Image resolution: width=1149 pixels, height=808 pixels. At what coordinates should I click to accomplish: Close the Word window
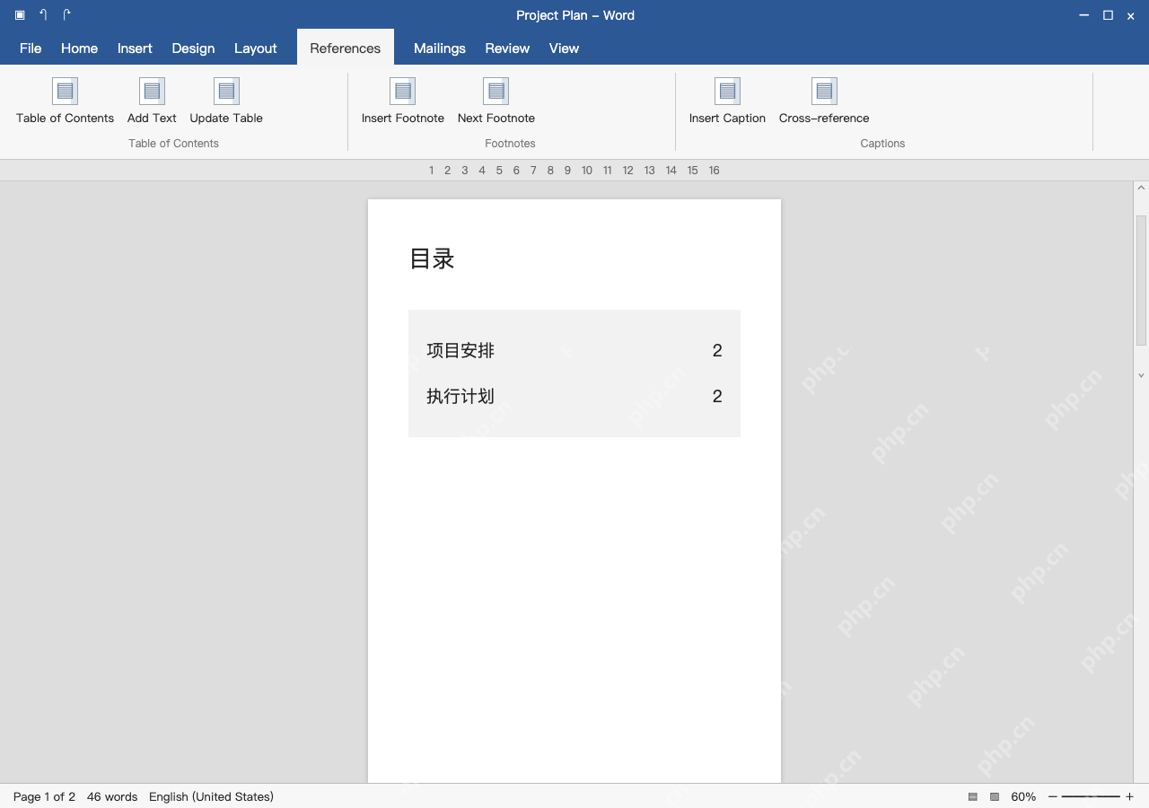[x=1131, y=15]
